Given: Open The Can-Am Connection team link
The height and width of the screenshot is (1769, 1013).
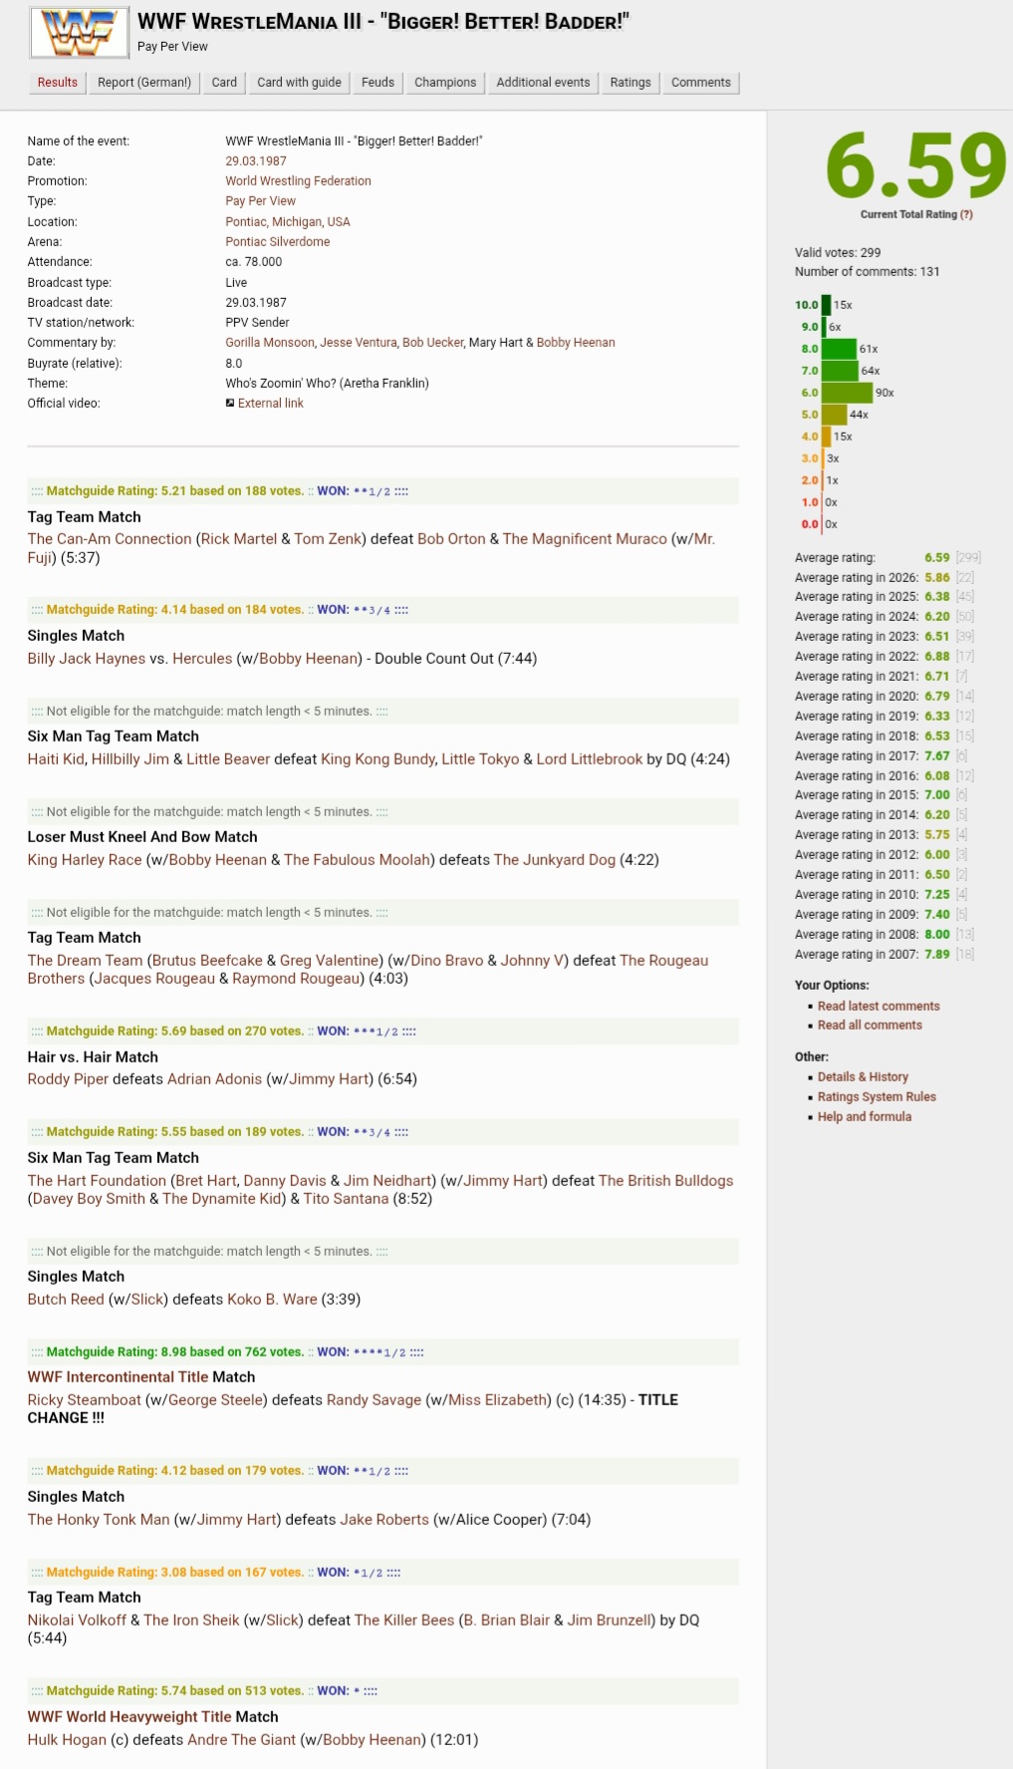Looking at the screenshot, I should (110, 539).
